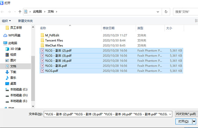Click the 新建文件夹 button

point(25,21)
